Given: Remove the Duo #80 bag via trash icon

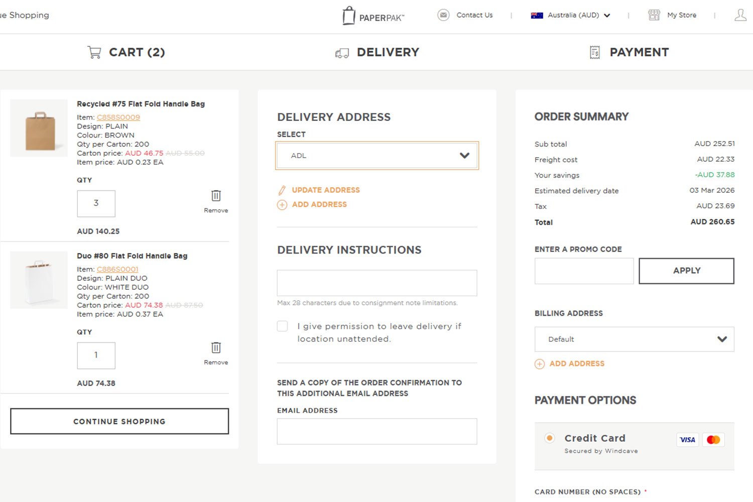Looking at the screenshot, I should pos(216,347).
